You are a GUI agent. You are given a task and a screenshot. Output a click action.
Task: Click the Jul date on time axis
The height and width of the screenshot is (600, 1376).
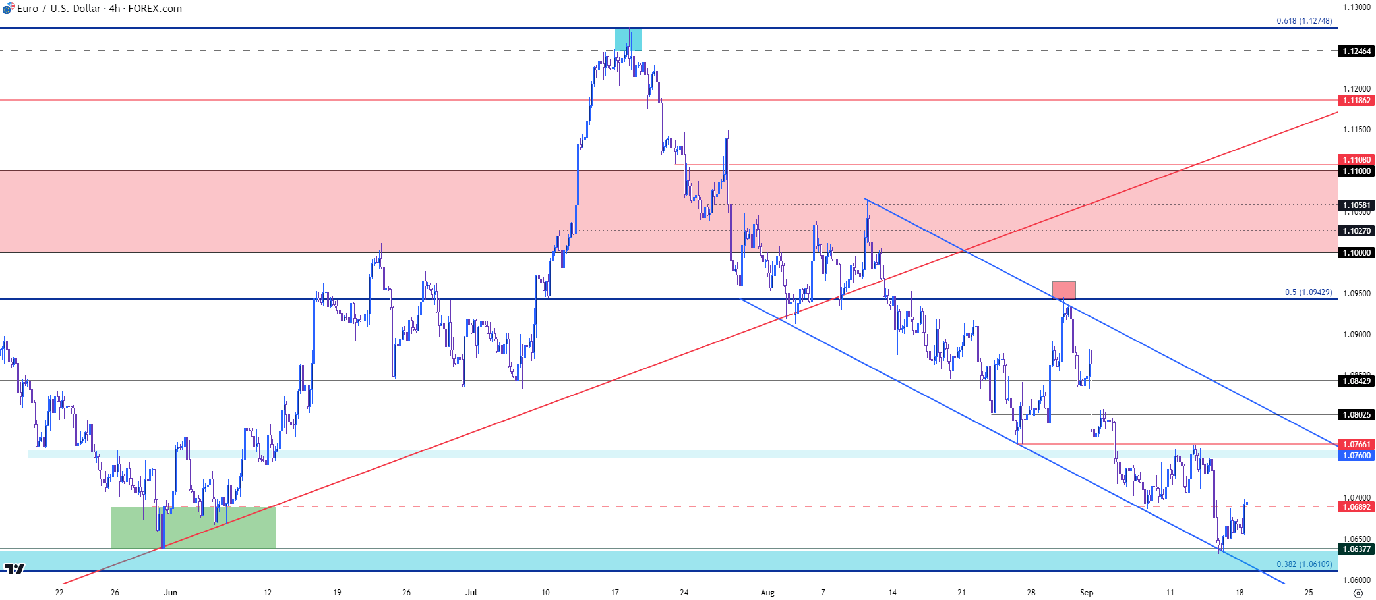click(471, 593)
